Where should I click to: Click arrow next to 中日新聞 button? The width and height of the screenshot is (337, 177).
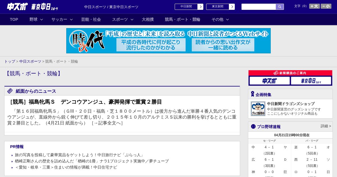(x=201, y=7)
